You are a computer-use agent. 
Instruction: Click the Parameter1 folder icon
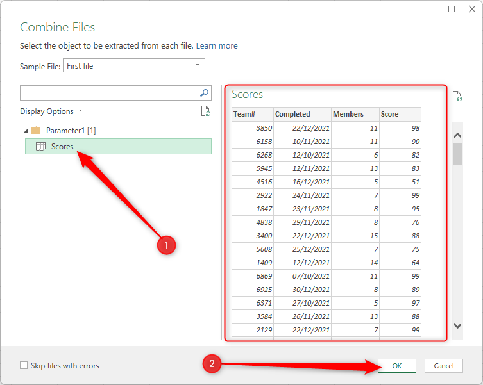click(36, 130)
